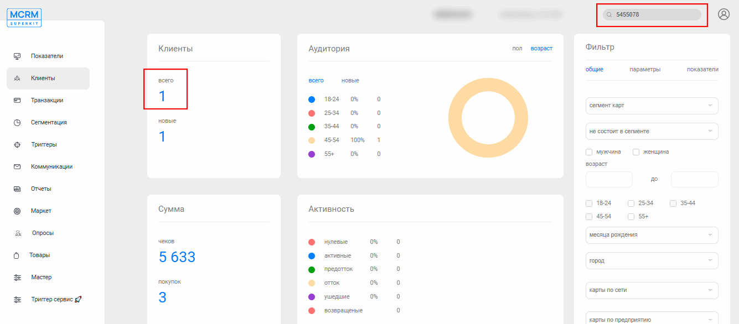
Task: Expand the сегмент карт dropdown
Action: pos(652,106)
